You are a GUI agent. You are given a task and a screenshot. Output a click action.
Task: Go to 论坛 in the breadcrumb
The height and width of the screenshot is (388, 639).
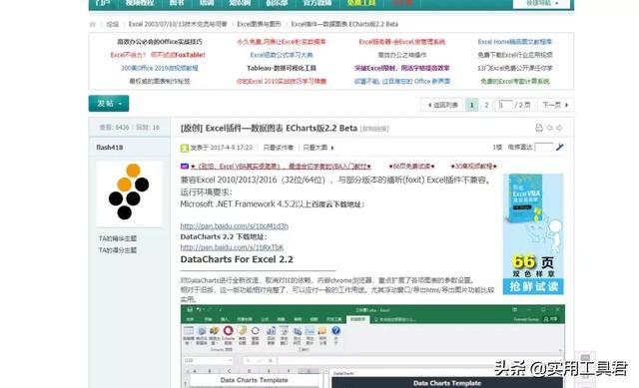113,24
